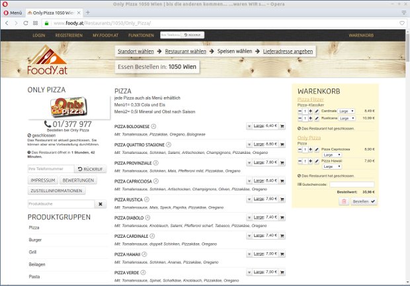This screenshot has height=286, width=410.
Task: Click Gutscheincode input field
Action: (352, 185)
